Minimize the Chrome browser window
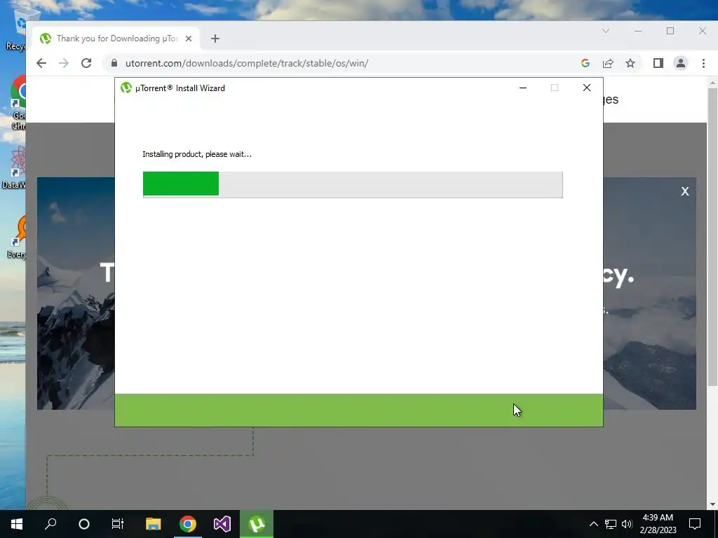The width and height of the screenshot is (718, 538). tap(638, 31)
